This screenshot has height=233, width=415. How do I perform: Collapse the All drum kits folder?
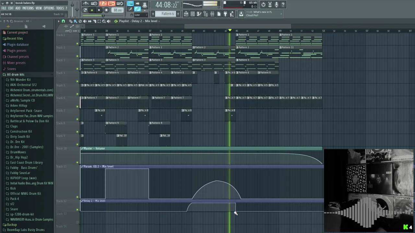point(16,74)
